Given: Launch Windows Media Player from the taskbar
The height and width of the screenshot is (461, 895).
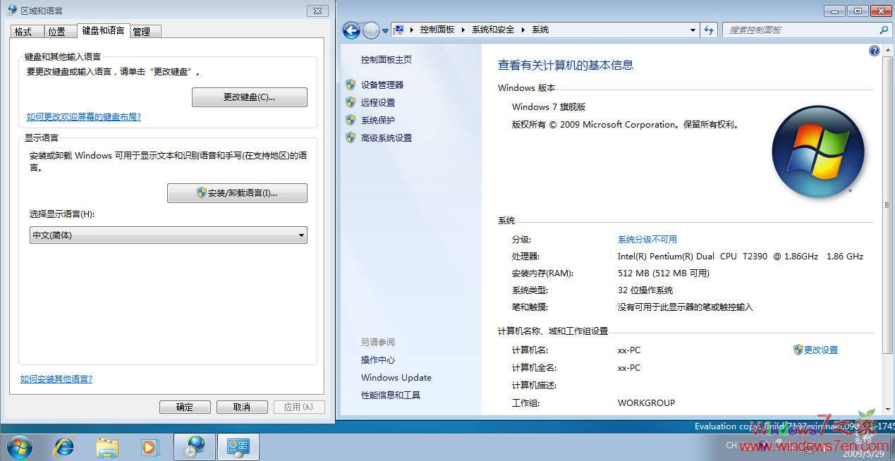Looking at the screenshot, I should coord(149,445).
